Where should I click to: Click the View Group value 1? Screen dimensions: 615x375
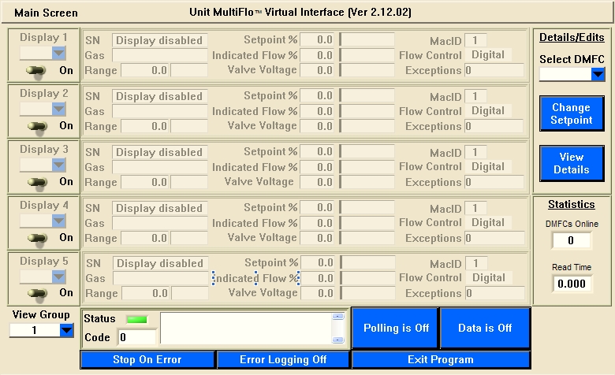coord(35,330)
